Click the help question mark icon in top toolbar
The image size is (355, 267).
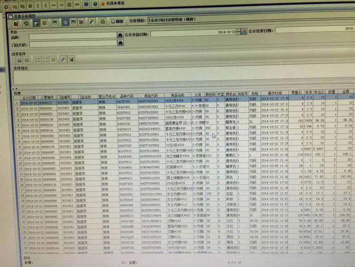[95, 4]
